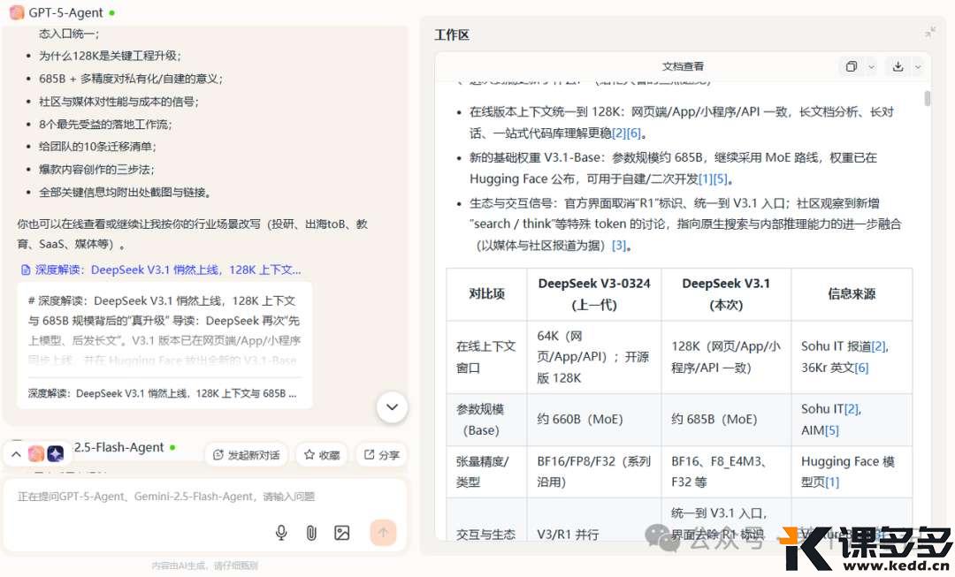Click the 工作区 heading

(452, 34)
